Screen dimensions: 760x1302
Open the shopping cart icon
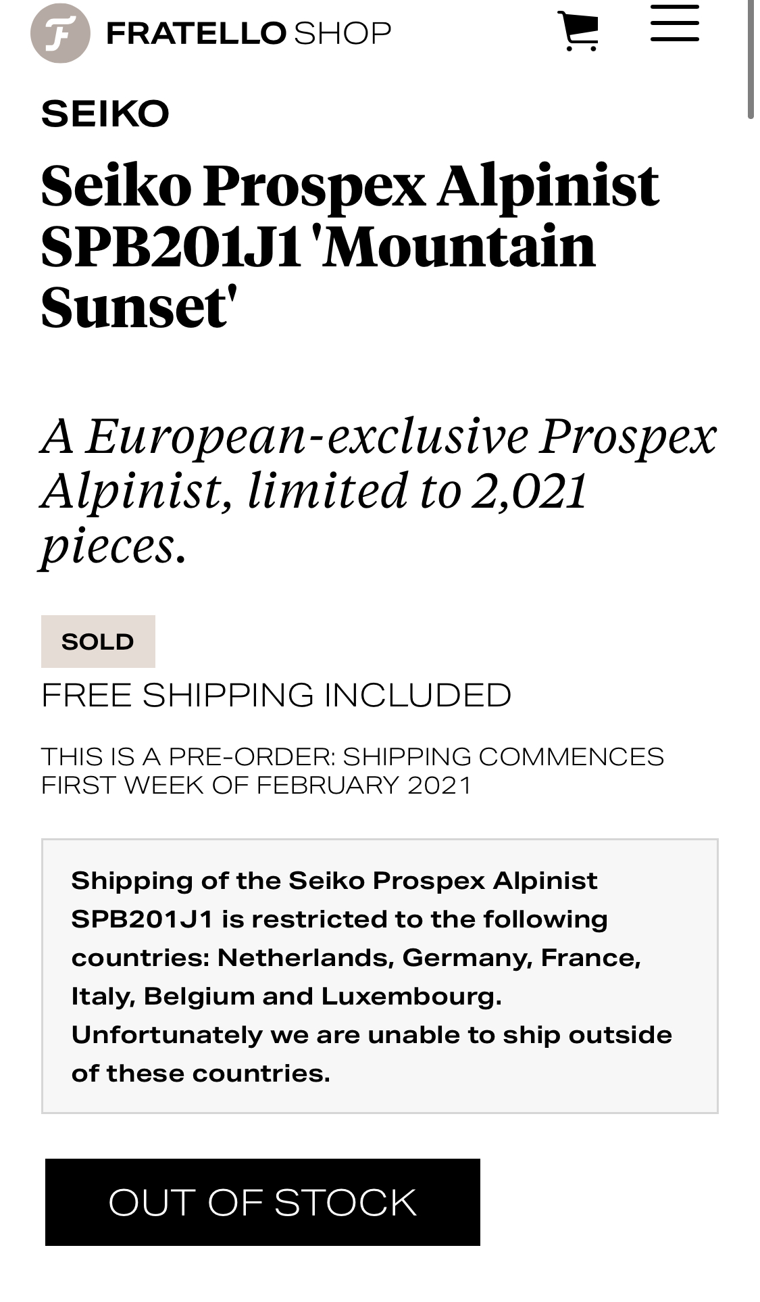click(580, 31)
